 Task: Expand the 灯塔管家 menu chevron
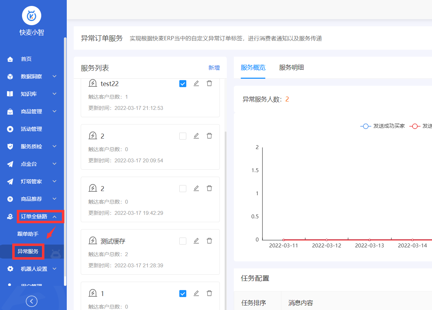tap(55, 181)
